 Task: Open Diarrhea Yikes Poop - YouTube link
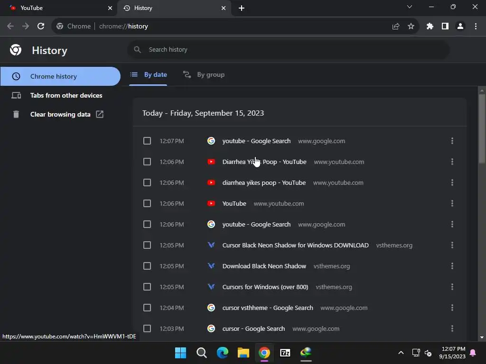point(264,162)
